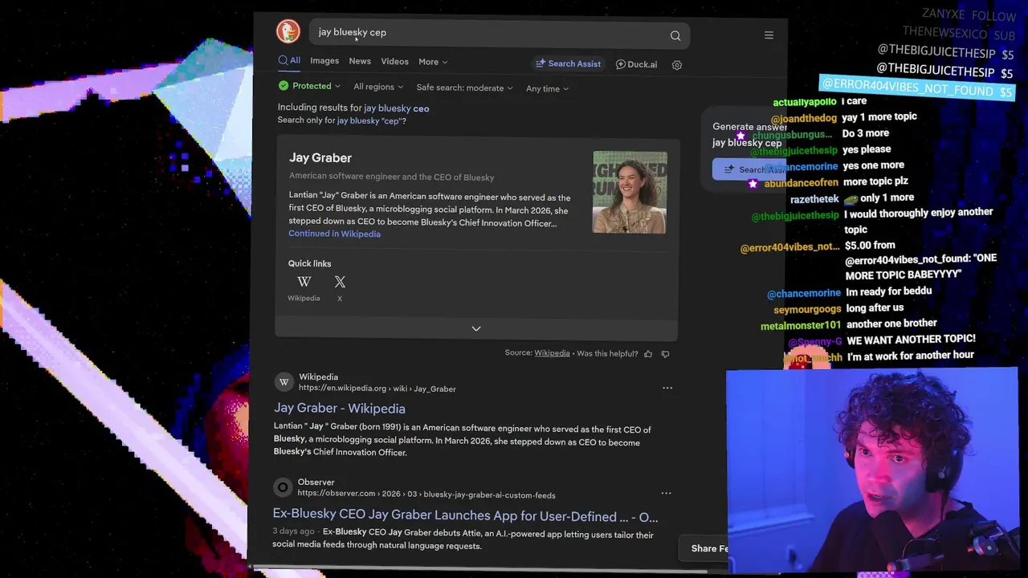Screen dimensions: 1028x578
Task: Give thumbs up feedback on answer
Action: (x=648, y=354)
